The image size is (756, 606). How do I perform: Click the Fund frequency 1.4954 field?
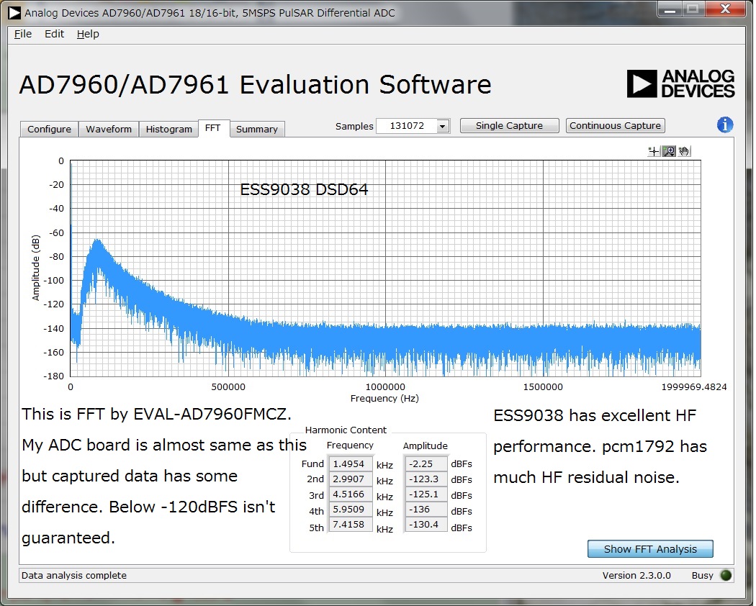351,463
